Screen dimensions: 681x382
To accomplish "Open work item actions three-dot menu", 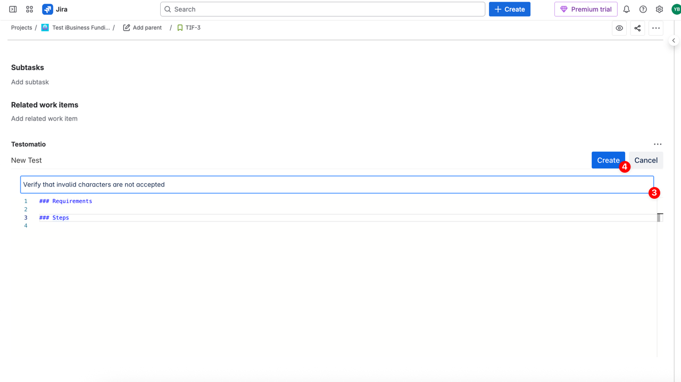I will pyautogui.click(x=655, y=28).
